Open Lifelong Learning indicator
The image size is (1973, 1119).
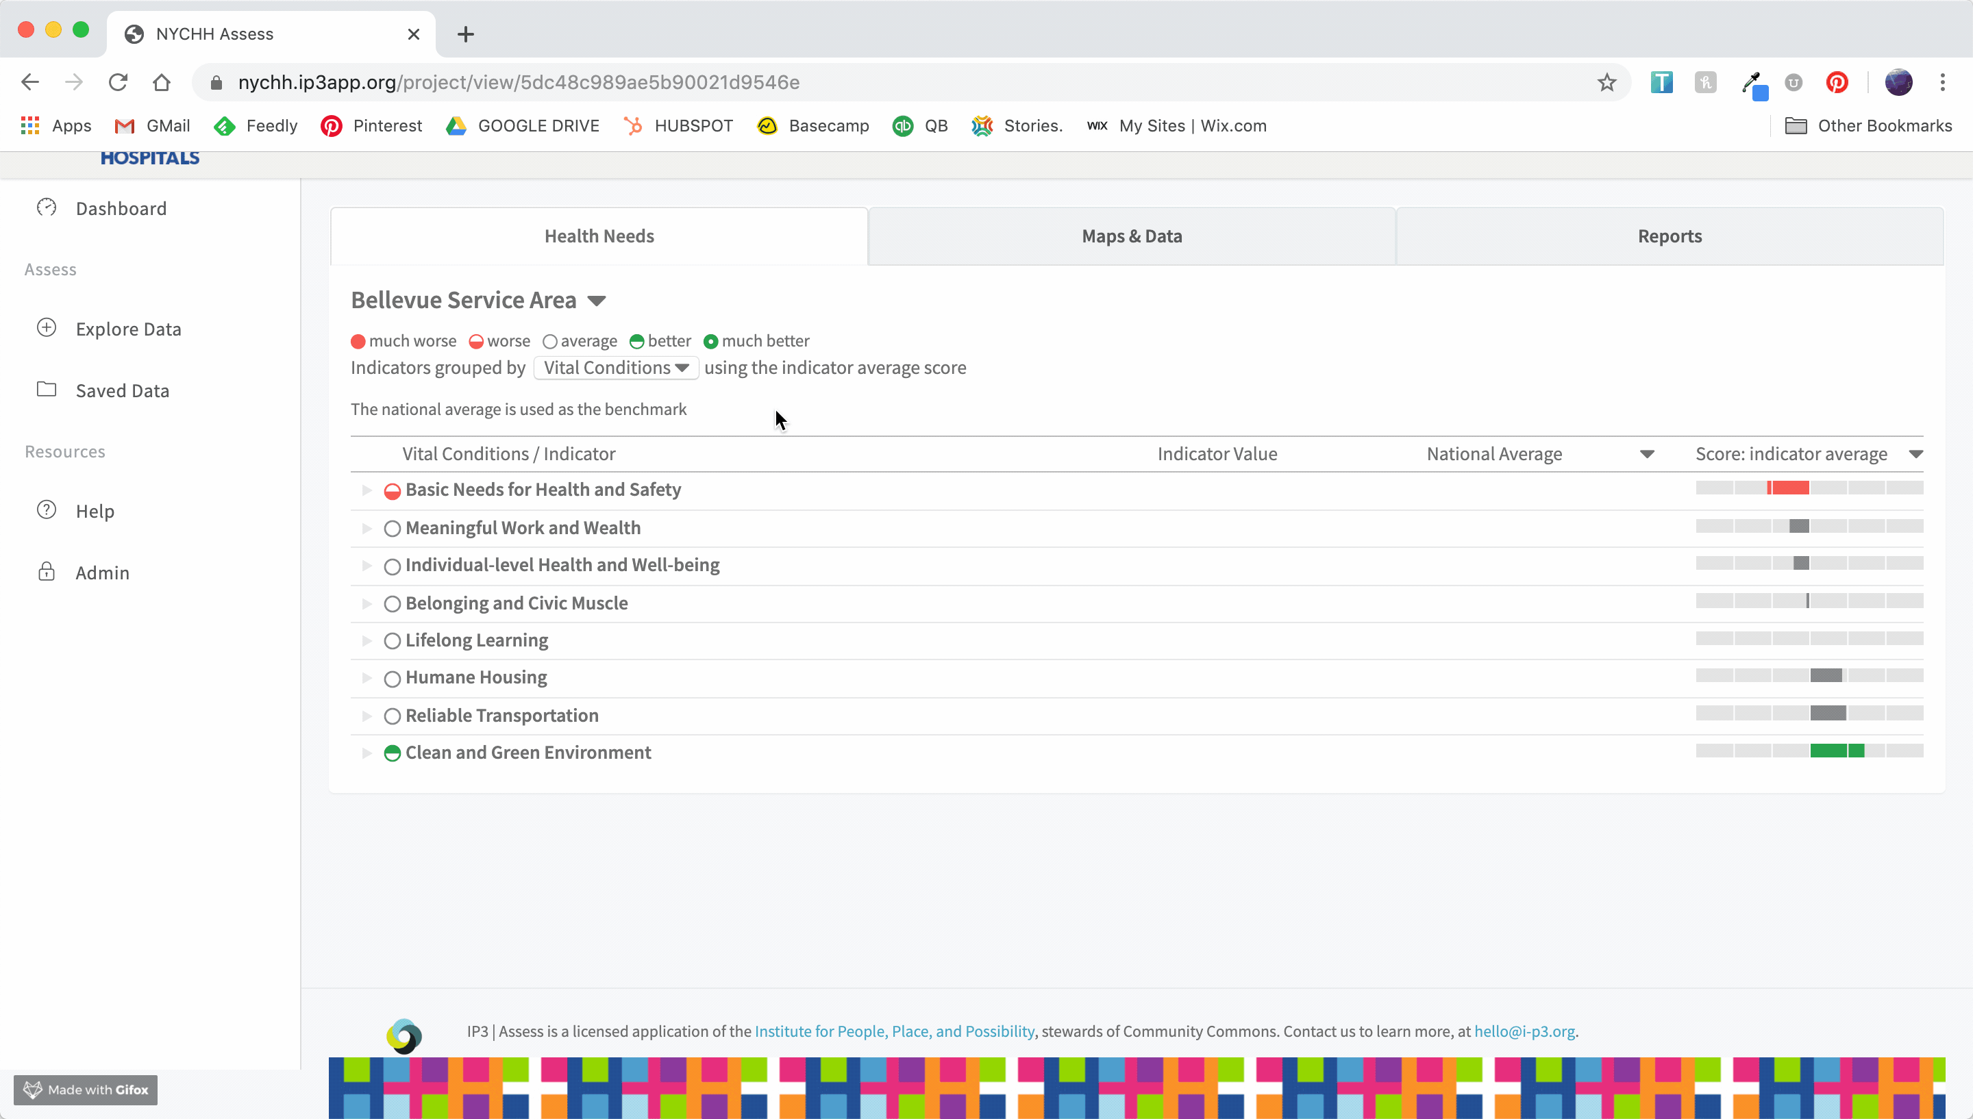pyautogui.click(x=477, y=640)
